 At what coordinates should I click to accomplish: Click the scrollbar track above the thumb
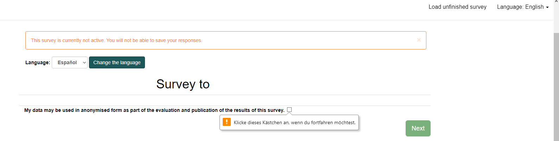(556, 18)
